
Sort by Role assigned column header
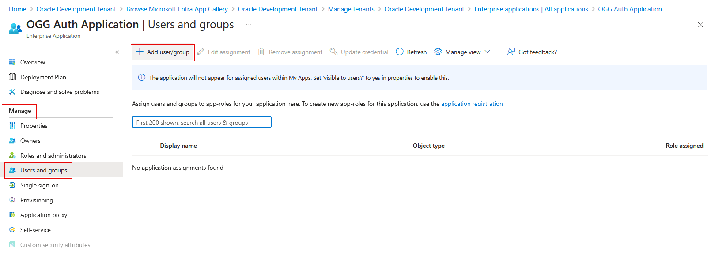684,146
